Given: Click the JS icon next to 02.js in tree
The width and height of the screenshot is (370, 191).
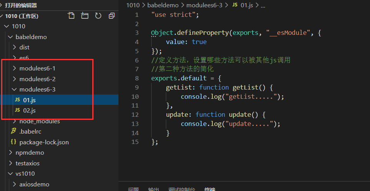Looking at the screenshot, I should pyautogui.click(x=17, y=110).
